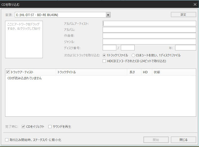Click the 長さ column header
The height and width of the screenshot is (147, 199).
[134, 72]
